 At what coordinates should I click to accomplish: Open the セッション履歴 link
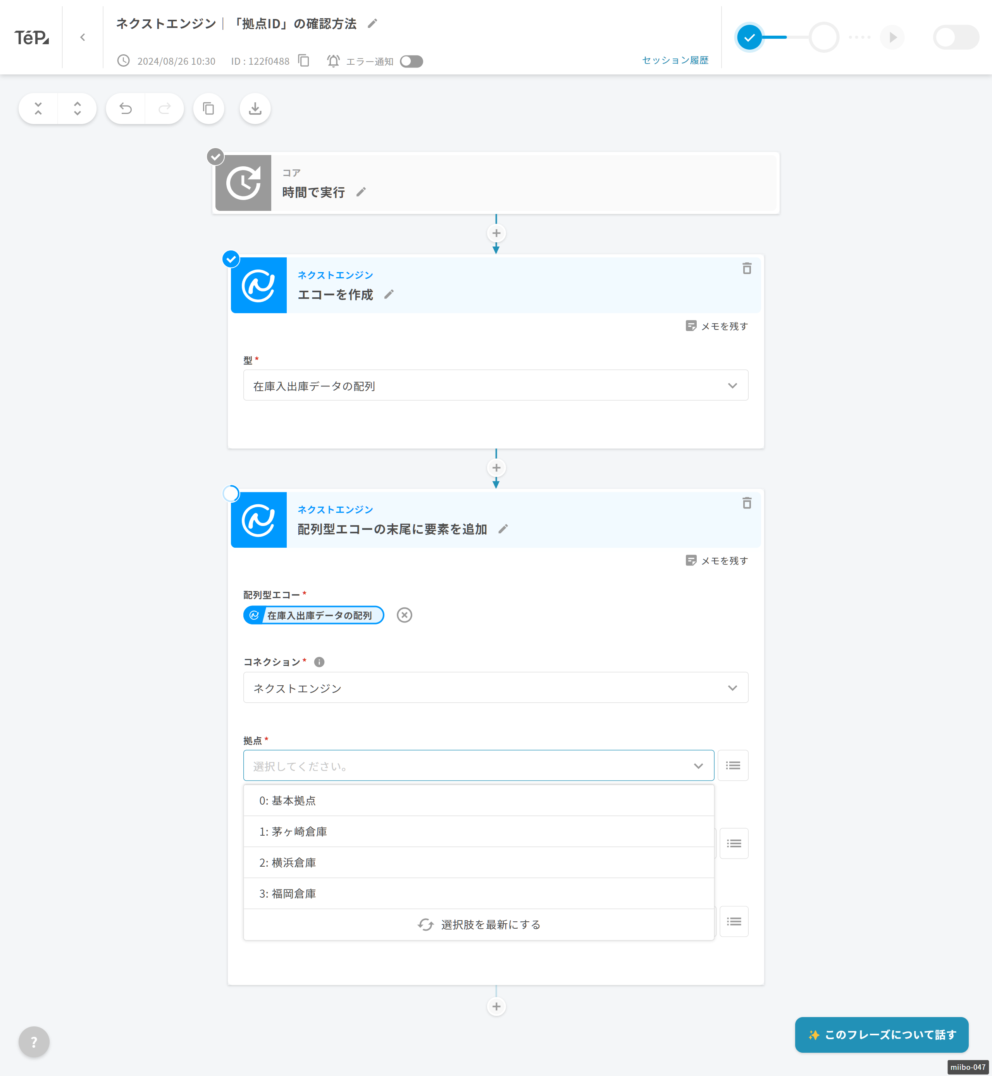[x=675, y=60]
